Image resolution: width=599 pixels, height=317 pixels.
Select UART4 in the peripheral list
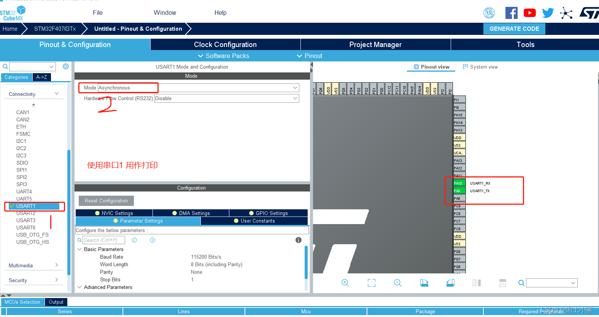[x=24, y=191]
